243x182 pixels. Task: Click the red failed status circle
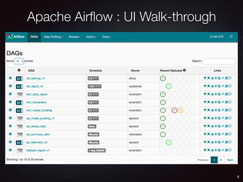pyautogui.click(x=174, y=111)
